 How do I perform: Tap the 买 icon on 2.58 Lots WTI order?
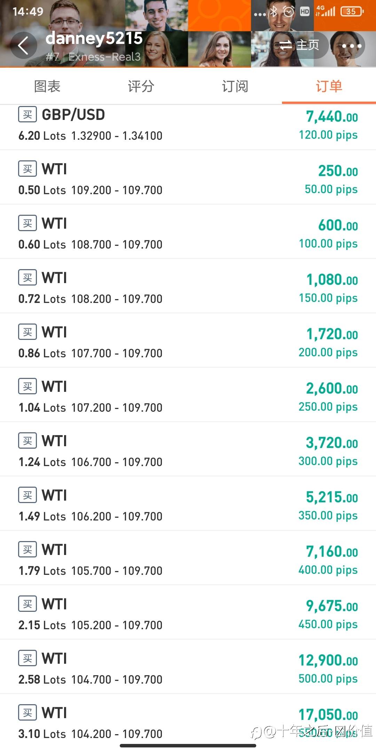[x=28, y=659]
